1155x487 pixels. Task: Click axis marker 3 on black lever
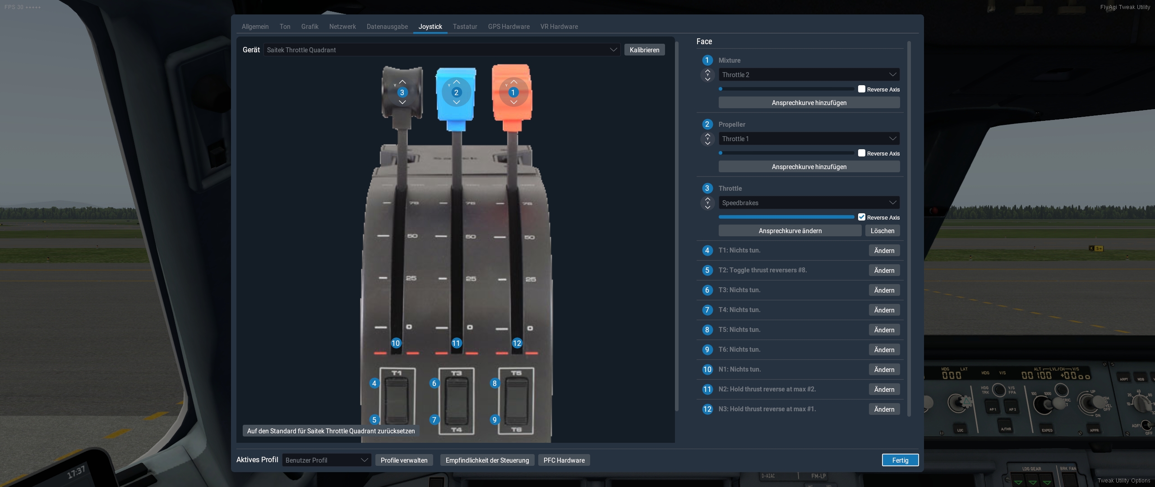[402, 92]
